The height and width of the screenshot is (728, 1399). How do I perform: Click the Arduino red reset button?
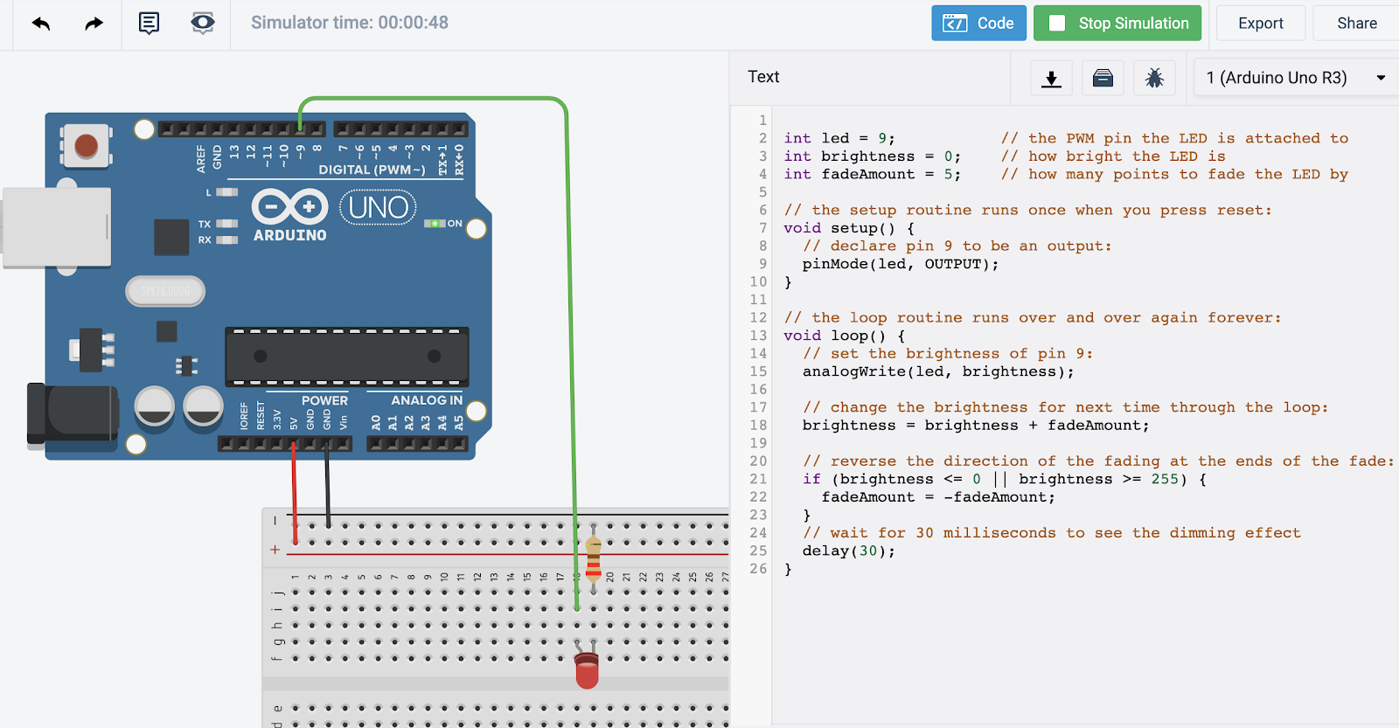[86, 145]
